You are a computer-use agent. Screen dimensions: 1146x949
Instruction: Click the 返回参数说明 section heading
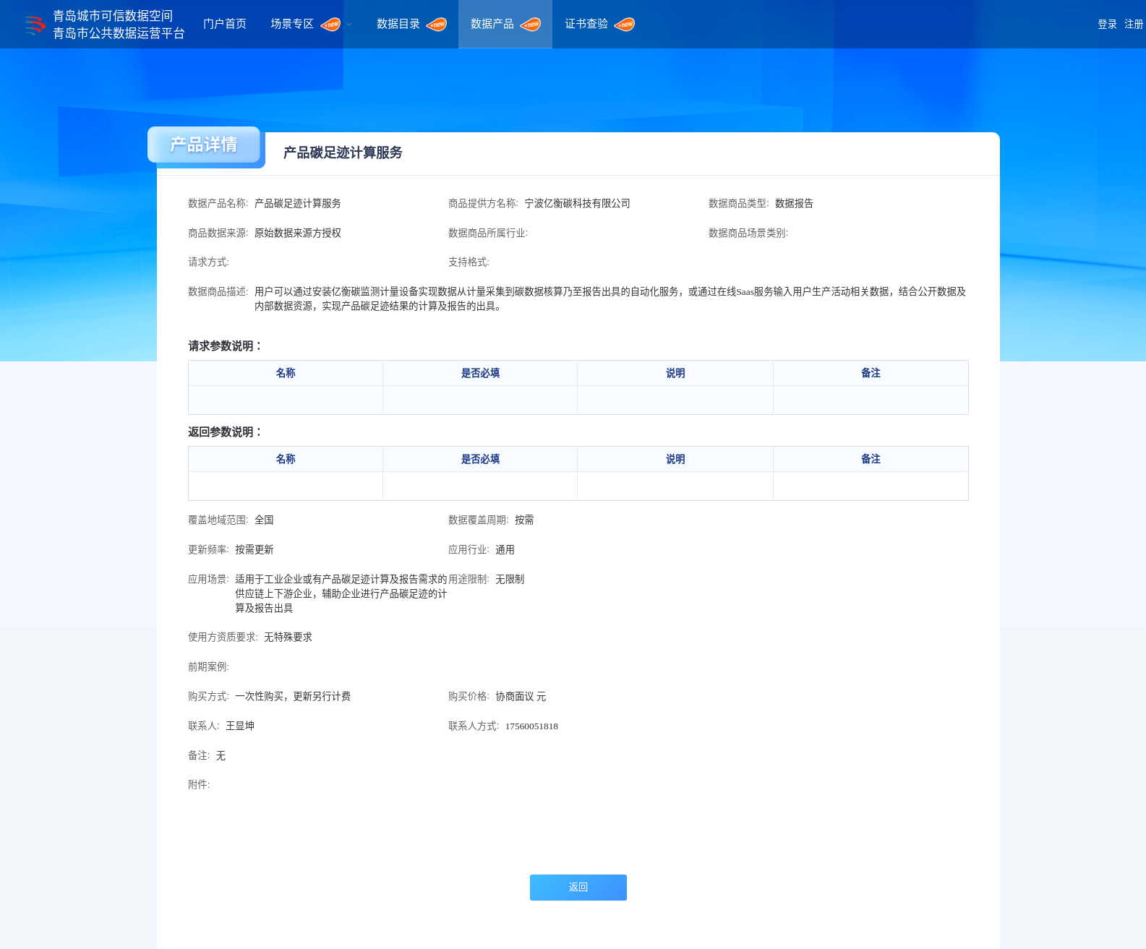coord(226,432)
